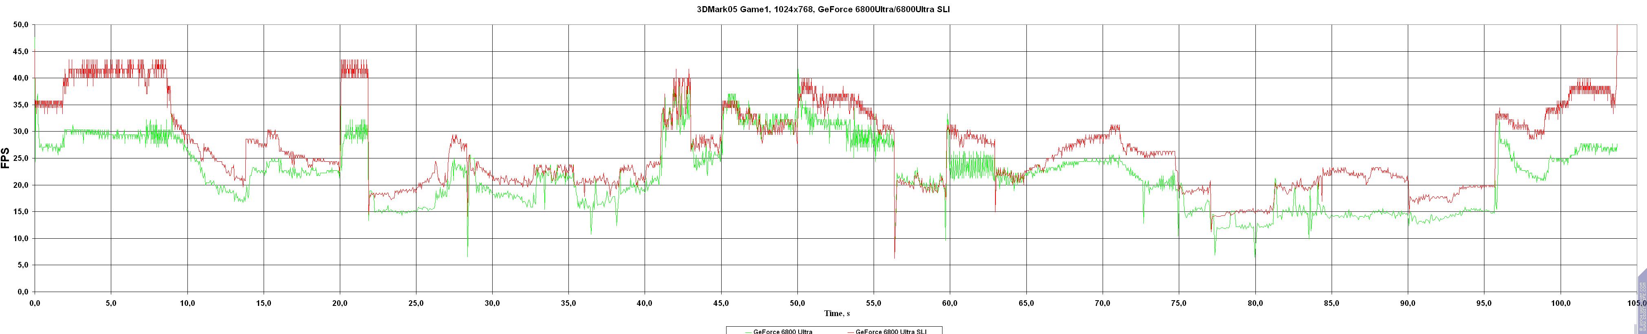Click the "45,0" tick on the FPS axis
Screen dimensions: 1647x334
pyautogui.click(x=20, y=52)
